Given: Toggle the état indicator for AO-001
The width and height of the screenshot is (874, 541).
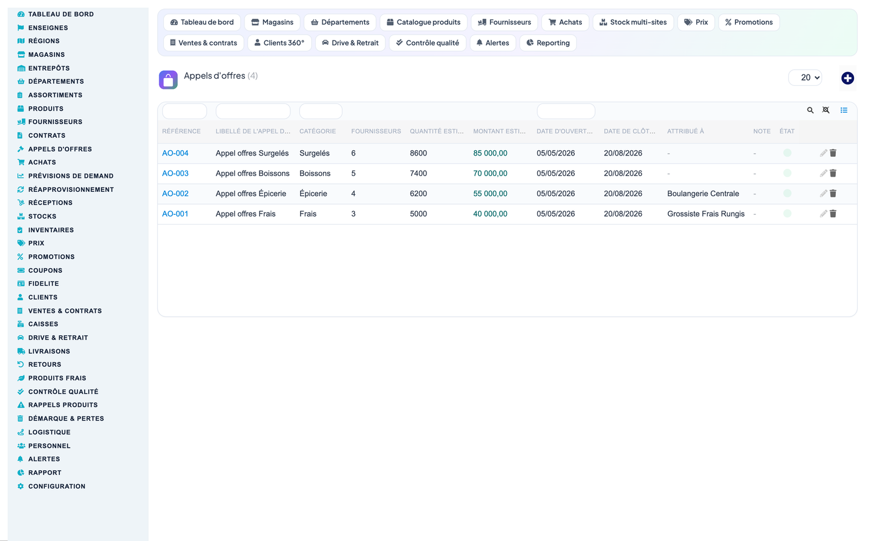Looking at the screenshot, I should 787,214.
